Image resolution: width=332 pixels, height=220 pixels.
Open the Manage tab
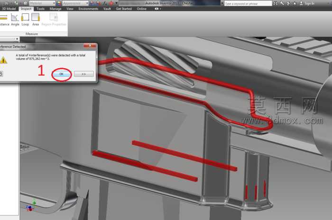55,9
